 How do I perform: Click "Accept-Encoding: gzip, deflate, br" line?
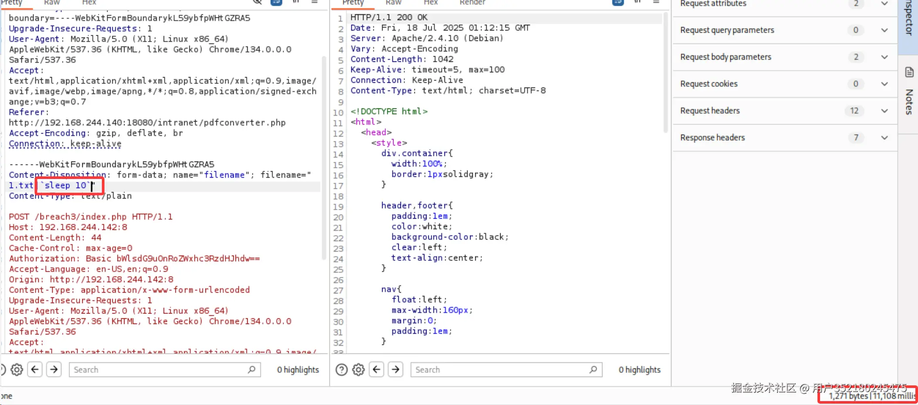click(96, 133)
